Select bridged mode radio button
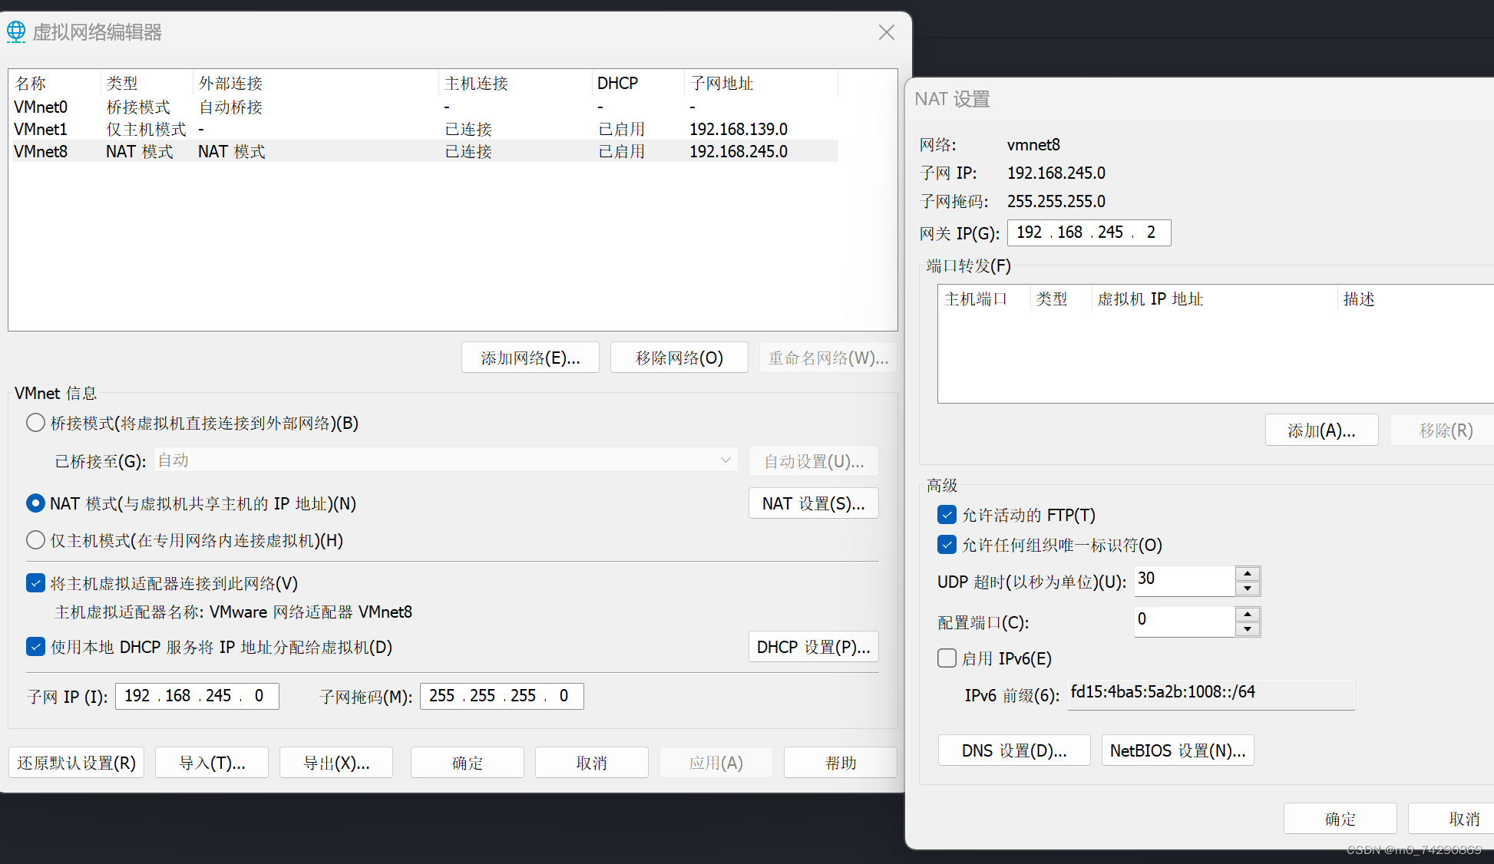This screenshot has height=864, width=1494. (35, 422)
